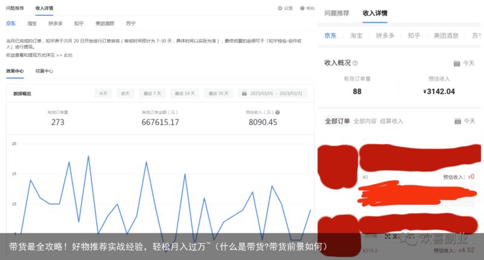Viewport: 484px width, 260px height.
Task: Switch to 结算收入 tab
Action: (x=391, y=121)
